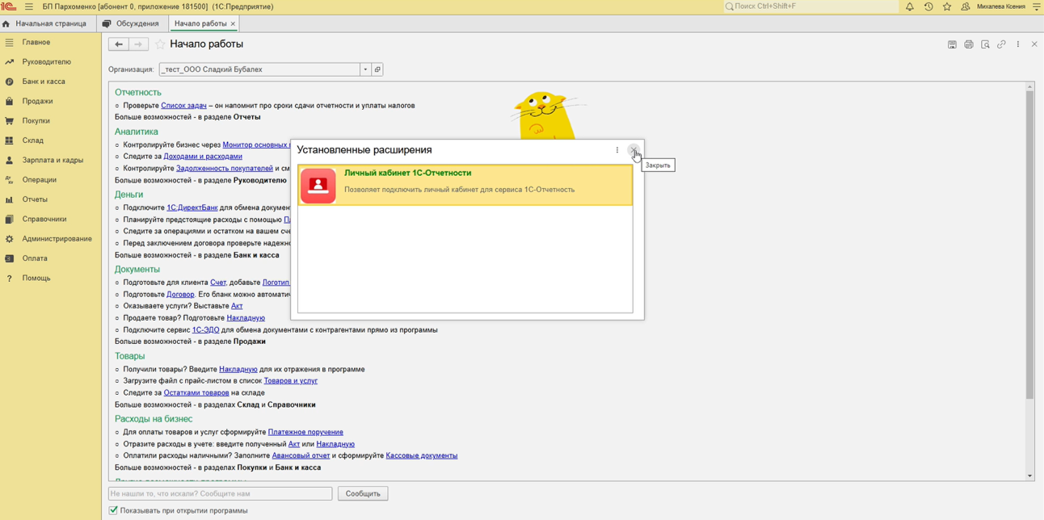This screenshot has width=1044, height=520.
Task: Open the Договор link
Action: [x=180, y=295]
